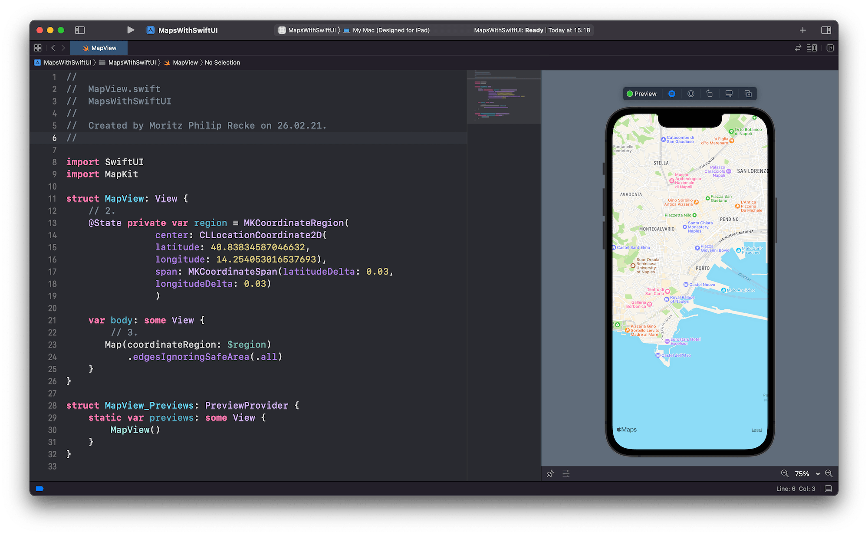Toggle the navigator sidebar
The height and width of the screenshot is (535, 868).
80,30
